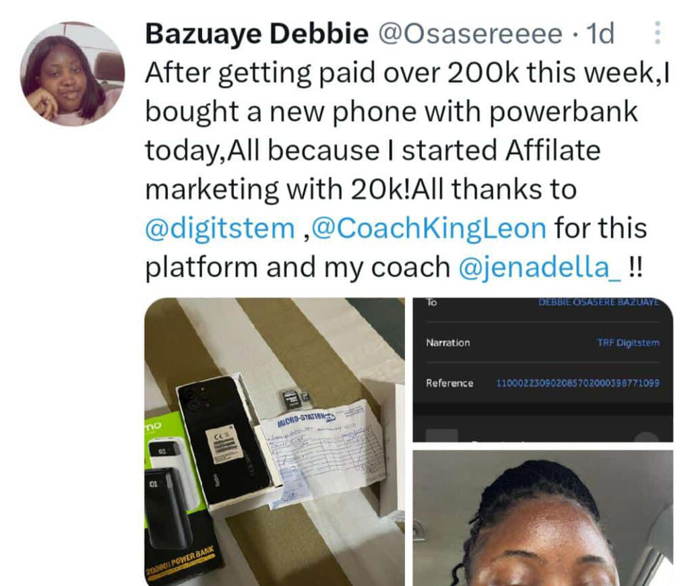This screenshot has height=586, width=692.
Task: Open the selfie photo attachment
Action: 543,518
